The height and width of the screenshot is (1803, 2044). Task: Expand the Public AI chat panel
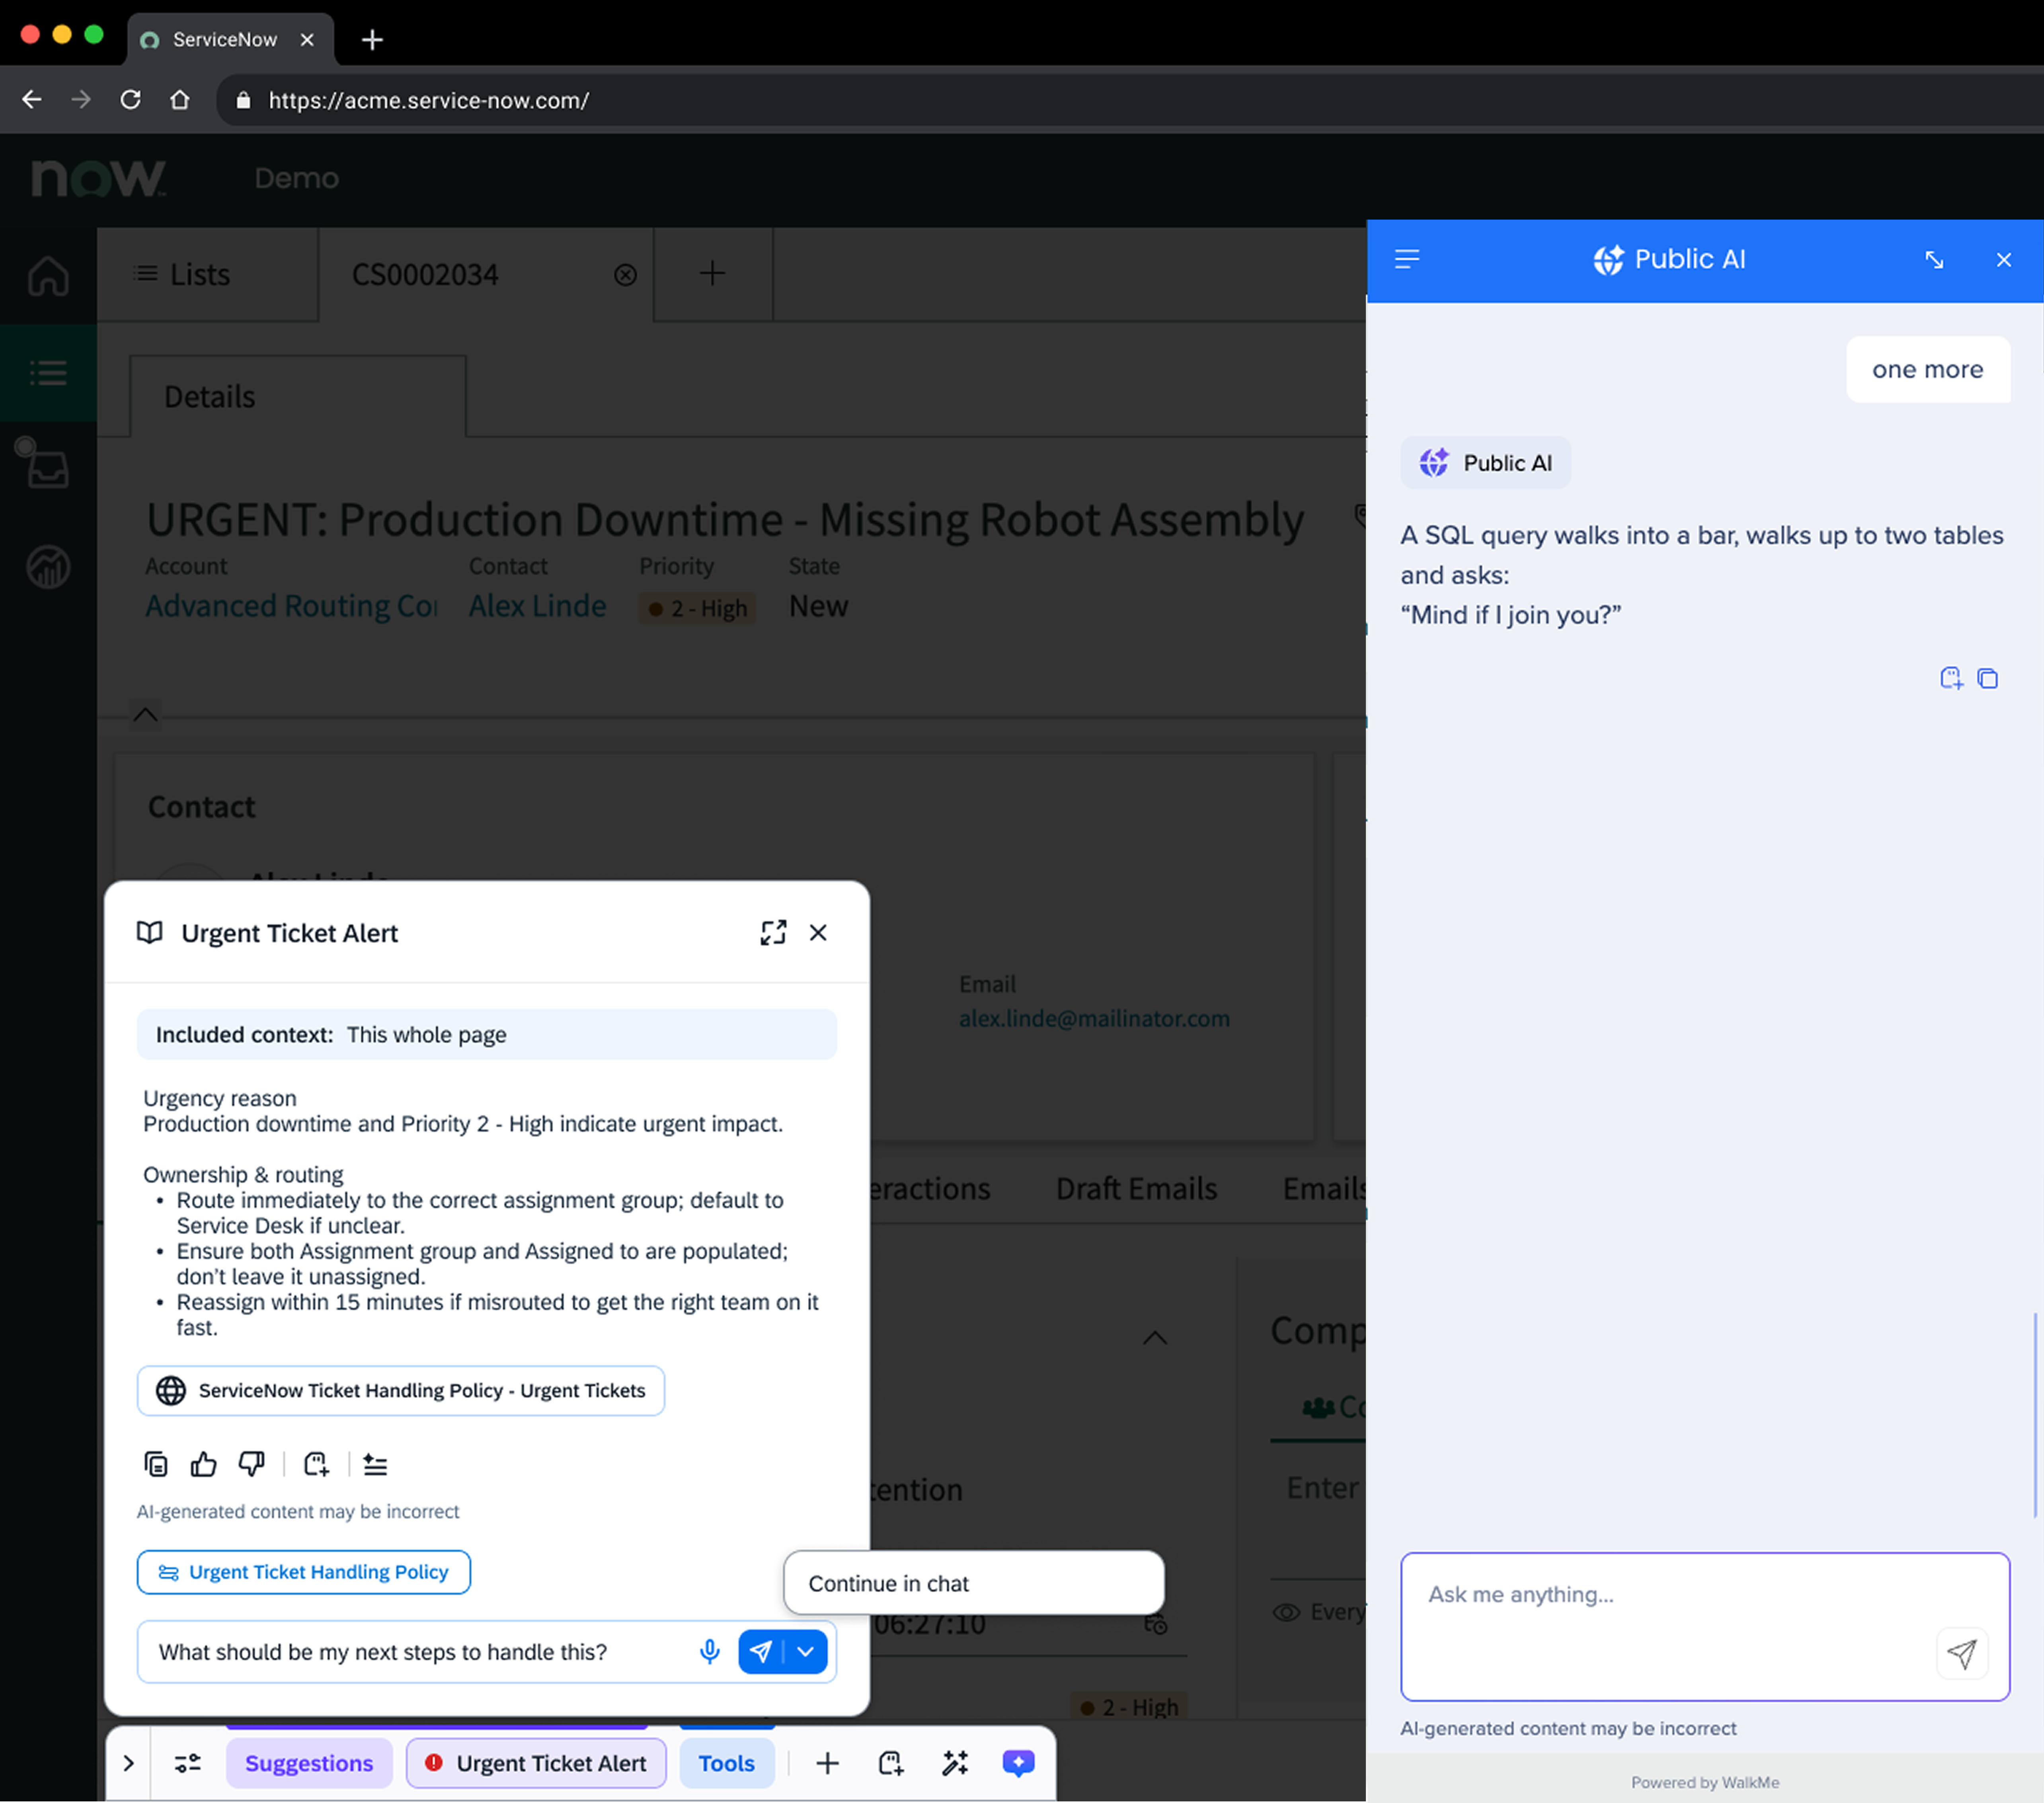pos(1934,260)
